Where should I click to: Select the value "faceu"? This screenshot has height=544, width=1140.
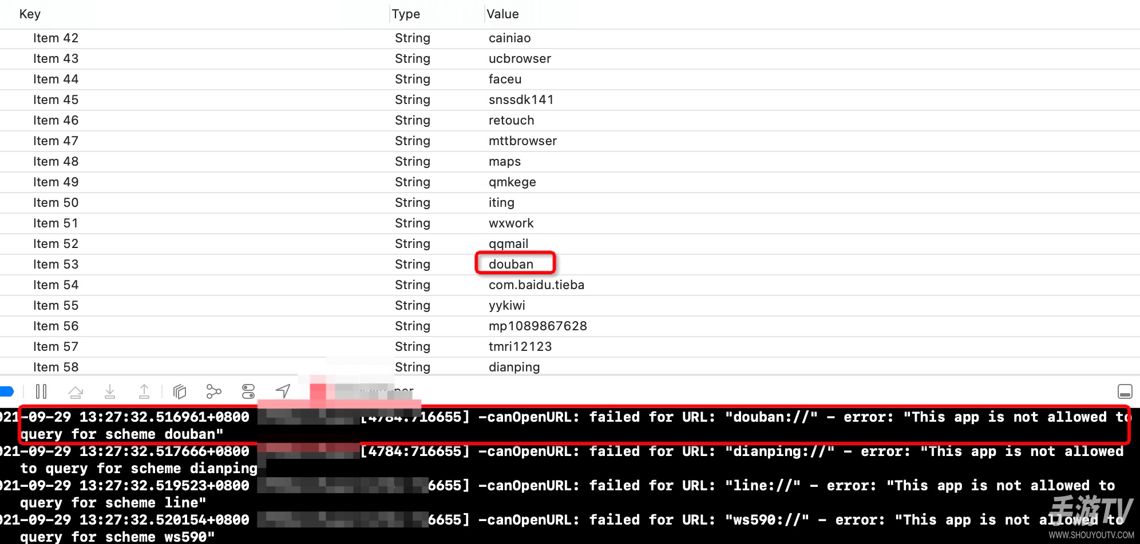pyautogui.click(x=505, y=79)
